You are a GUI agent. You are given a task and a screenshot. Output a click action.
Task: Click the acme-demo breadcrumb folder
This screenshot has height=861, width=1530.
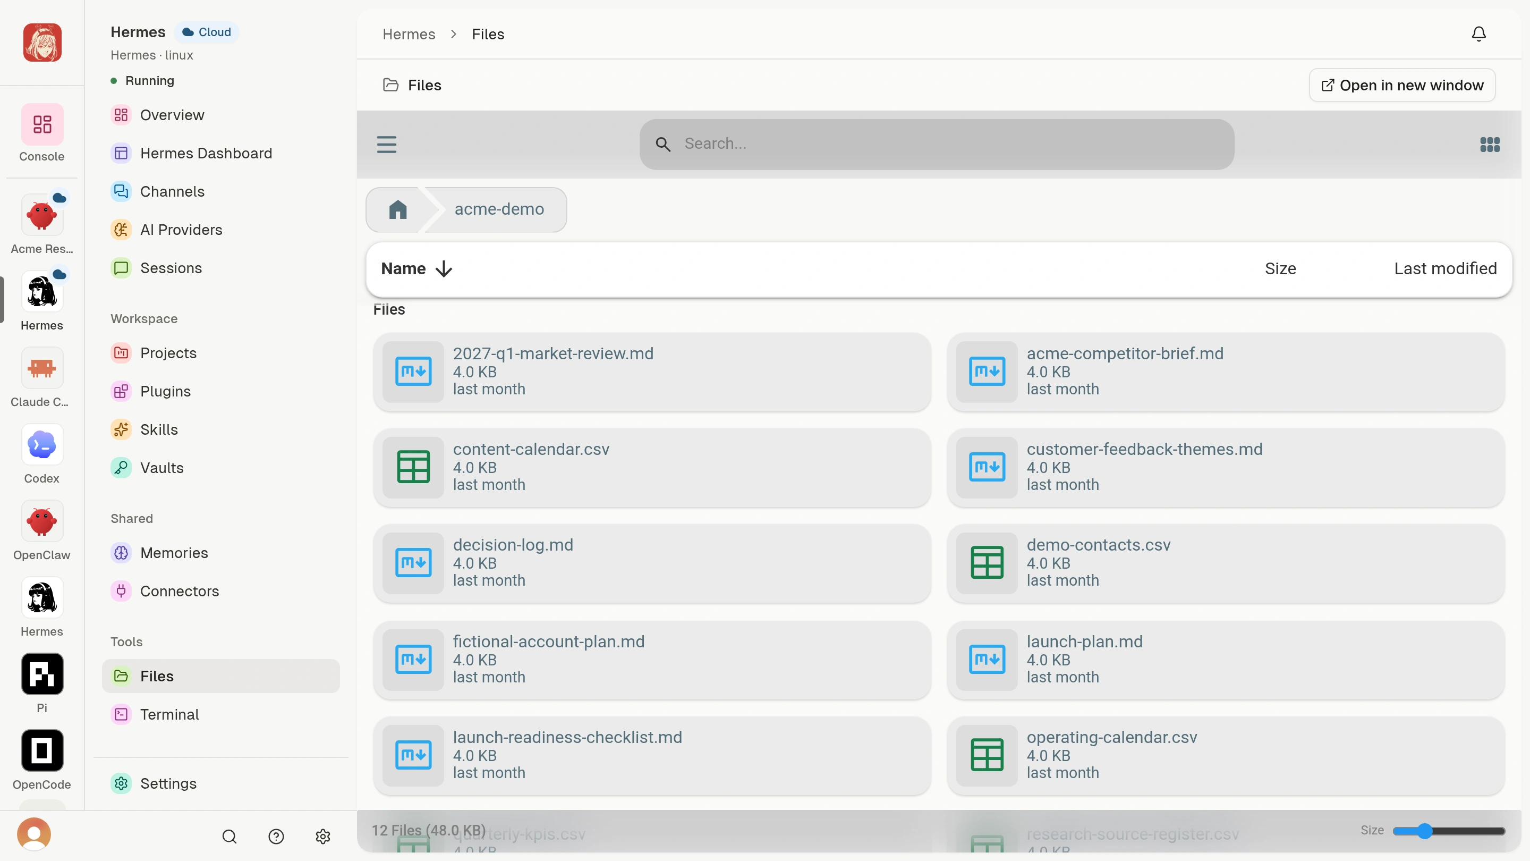(499, 209)
